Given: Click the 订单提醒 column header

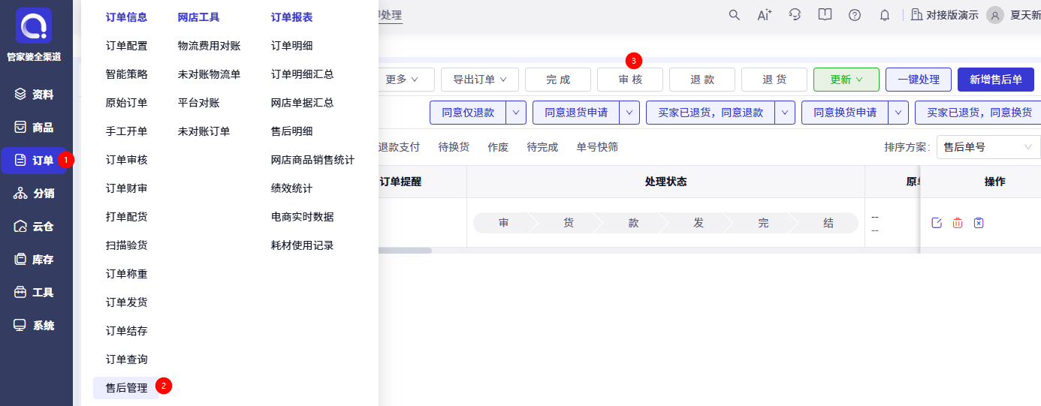Looking at the screenshot, I should 400,182.
